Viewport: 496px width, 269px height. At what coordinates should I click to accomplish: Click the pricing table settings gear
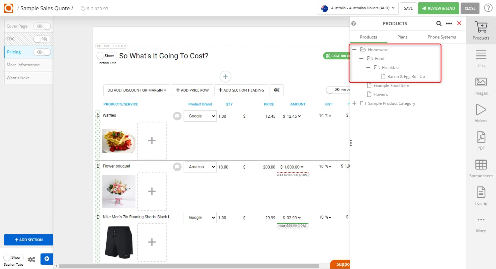pos(277,90)
